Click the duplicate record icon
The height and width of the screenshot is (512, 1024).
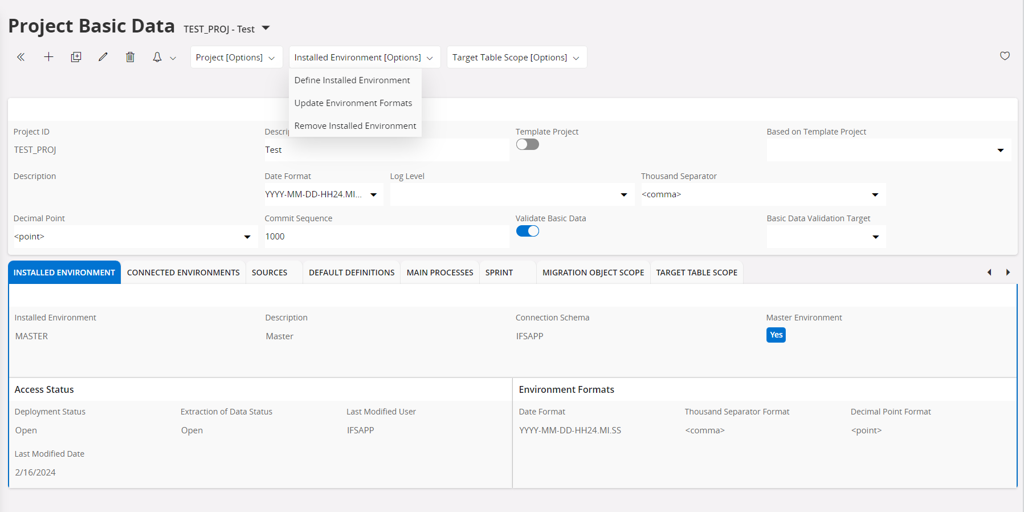tap(76, 57)
